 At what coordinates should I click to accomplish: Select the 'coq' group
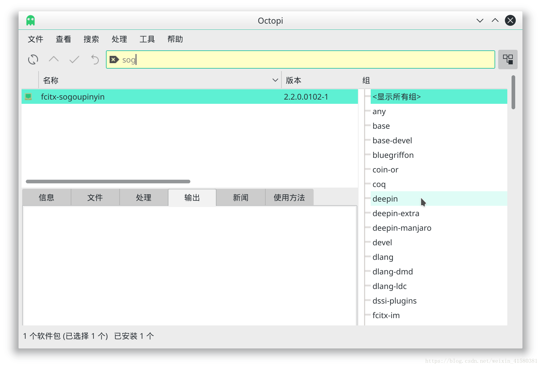point(439,184)
